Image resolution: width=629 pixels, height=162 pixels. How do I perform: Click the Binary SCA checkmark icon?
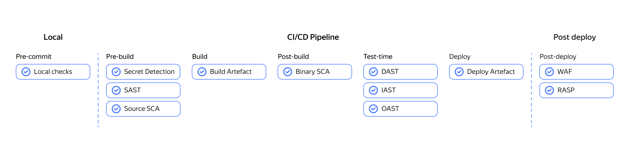288,72
